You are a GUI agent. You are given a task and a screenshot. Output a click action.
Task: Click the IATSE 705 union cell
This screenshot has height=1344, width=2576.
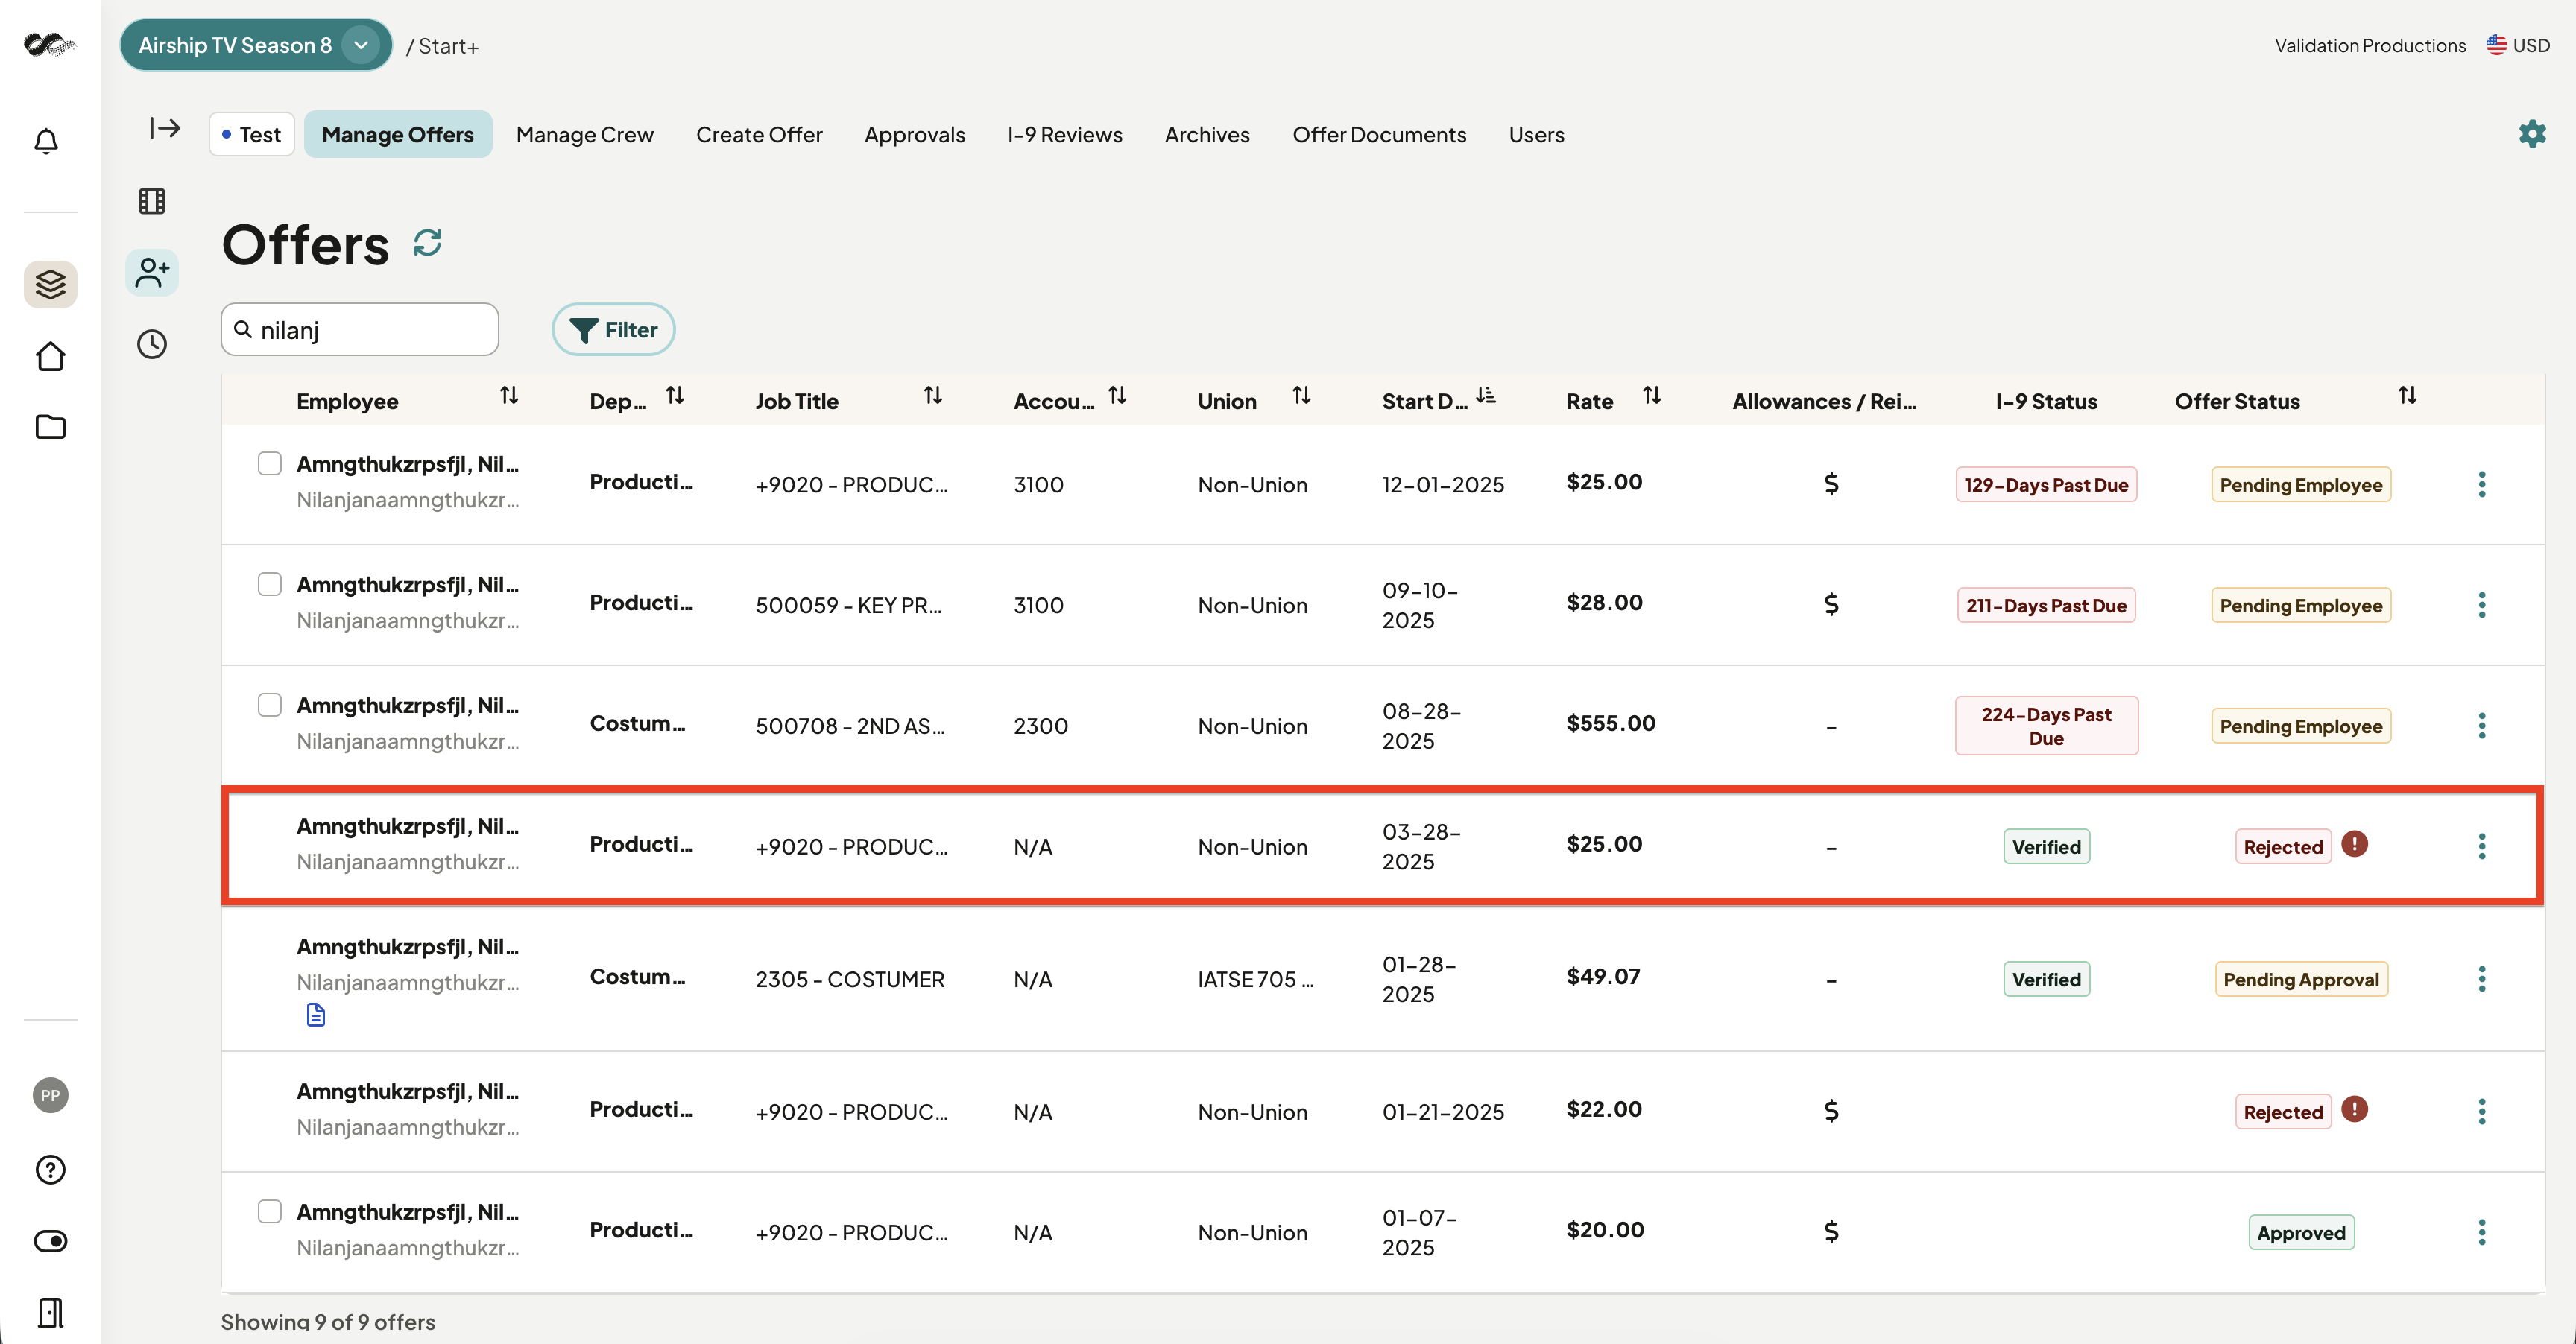pyautogui.click(x=1256, y=979)
